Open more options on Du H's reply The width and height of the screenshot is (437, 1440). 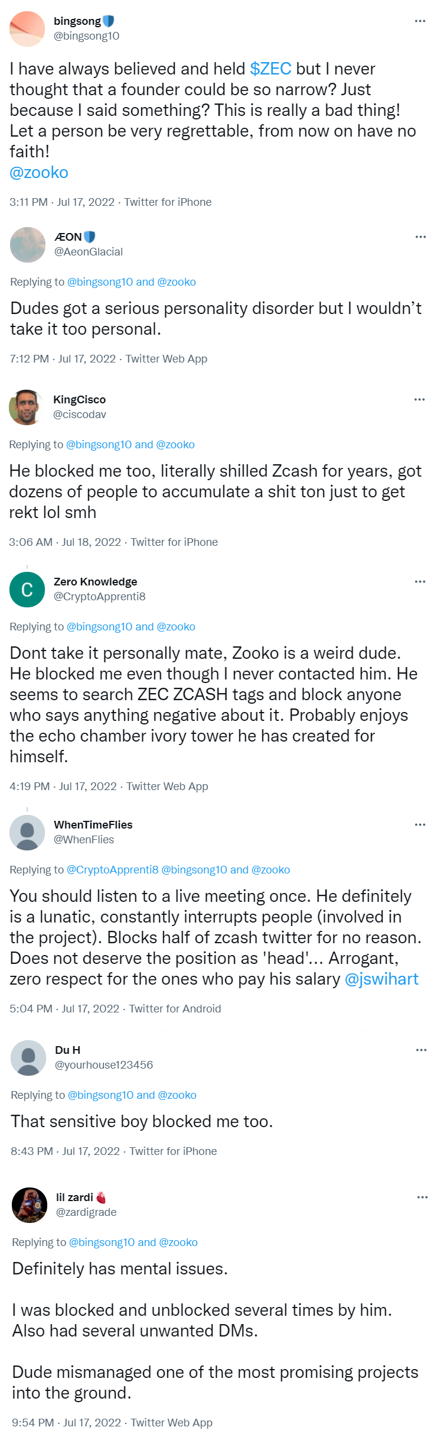pos(421,1050)
